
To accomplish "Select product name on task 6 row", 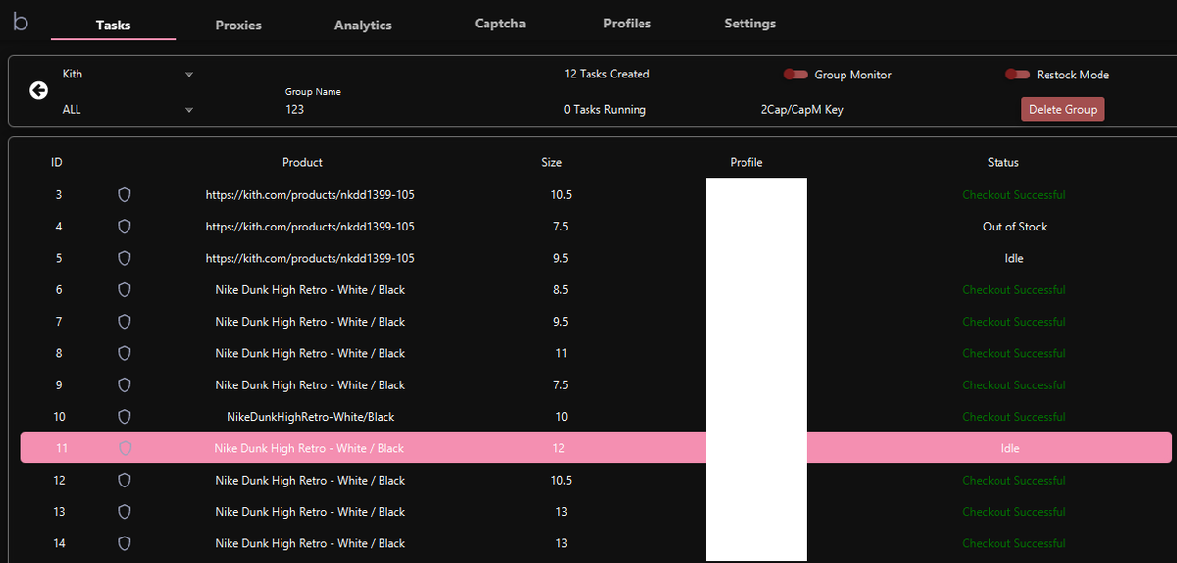I will pos(310,290).
